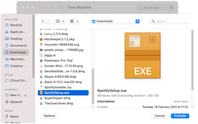Select Slack-4.13.0-macOS.dmg file
198x124 pixels.
coord(63,82)
